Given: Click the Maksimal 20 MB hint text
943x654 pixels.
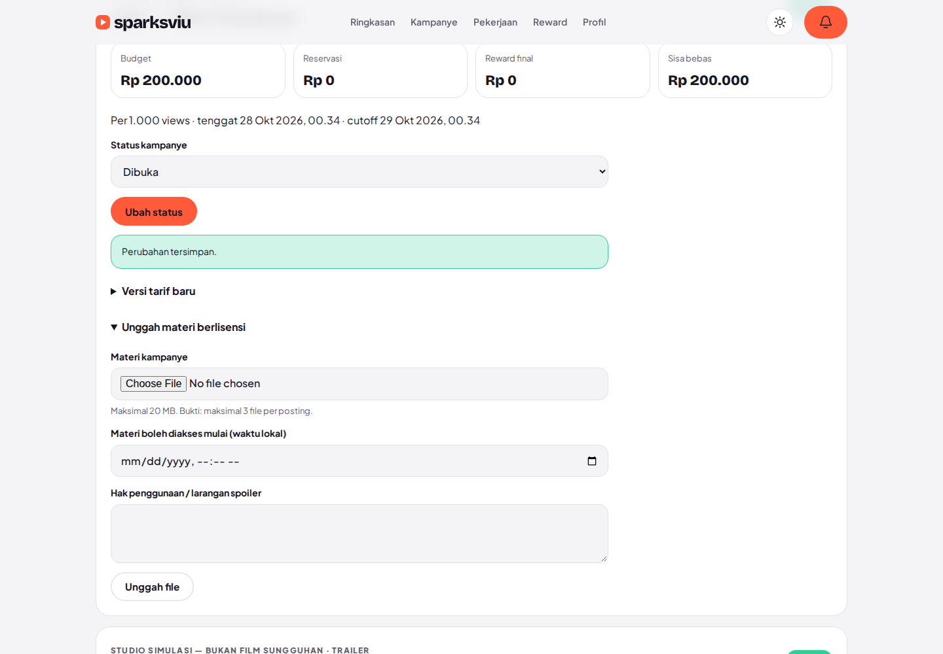Looking at the screenshot, I should pos(212,411).
